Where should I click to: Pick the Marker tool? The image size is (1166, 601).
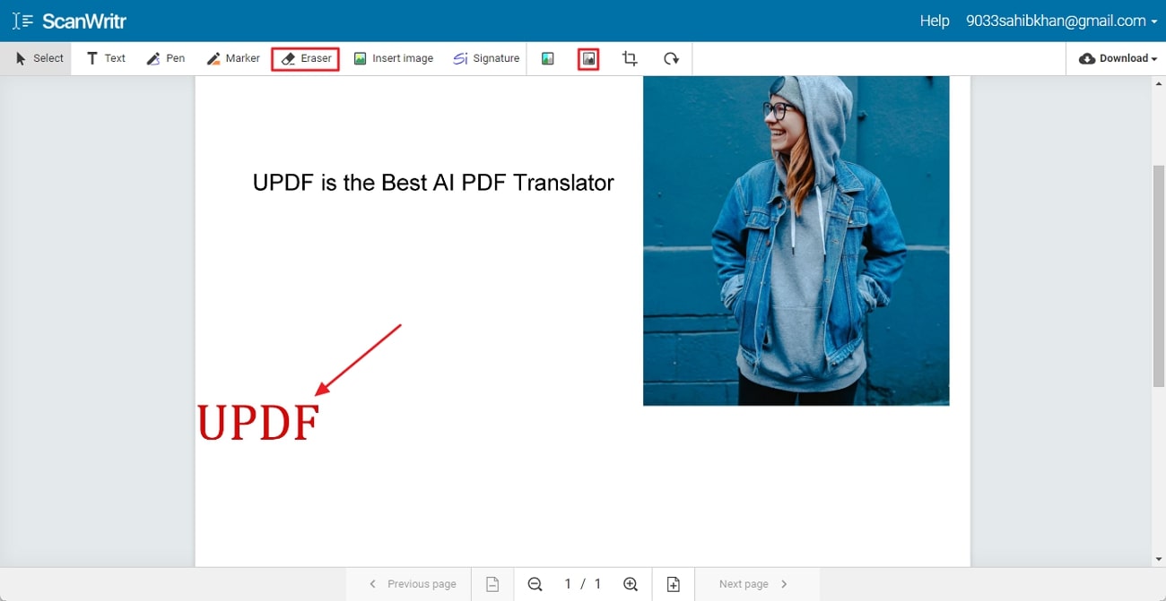tap(232, 58)
